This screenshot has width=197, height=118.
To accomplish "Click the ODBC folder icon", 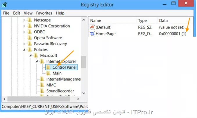I will 30,32.
